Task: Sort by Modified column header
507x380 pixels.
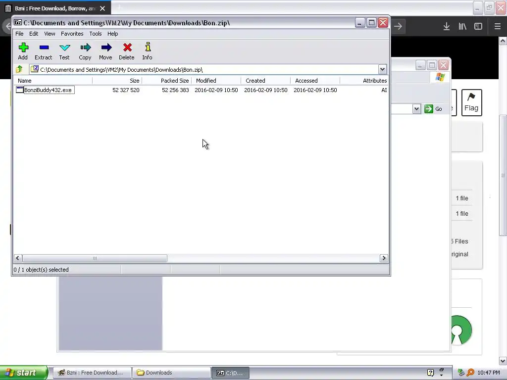Action: click(x=216, y=81)
